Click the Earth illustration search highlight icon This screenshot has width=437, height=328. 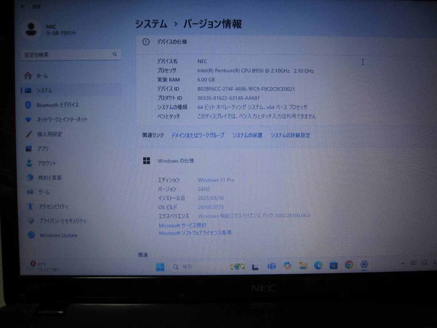point(237,267)
